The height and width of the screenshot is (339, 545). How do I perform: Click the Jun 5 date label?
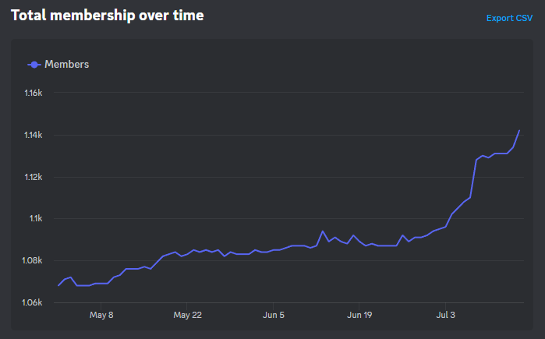(x=274, y=316)
